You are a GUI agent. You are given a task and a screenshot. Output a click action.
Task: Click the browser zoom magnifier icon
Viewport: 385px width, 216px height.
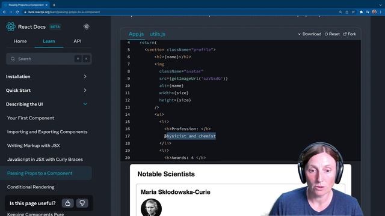(x=340, y=12)
